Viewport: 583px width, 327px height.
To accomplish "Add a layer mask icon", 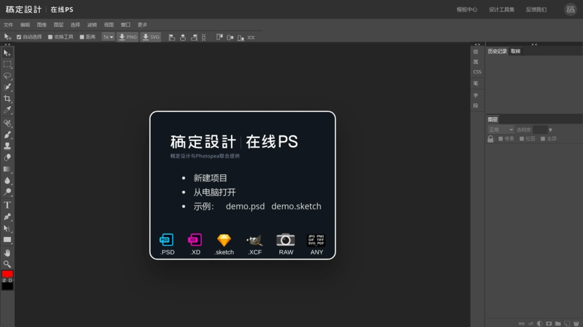I will click(549, 324).
